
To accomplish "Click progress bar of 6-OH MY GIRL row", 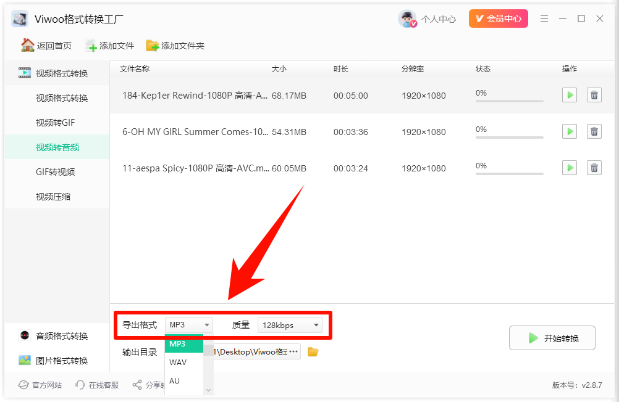I will pos(509,137).
